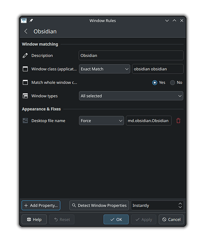Select Yes for match whole window class

tap(155, 82)
